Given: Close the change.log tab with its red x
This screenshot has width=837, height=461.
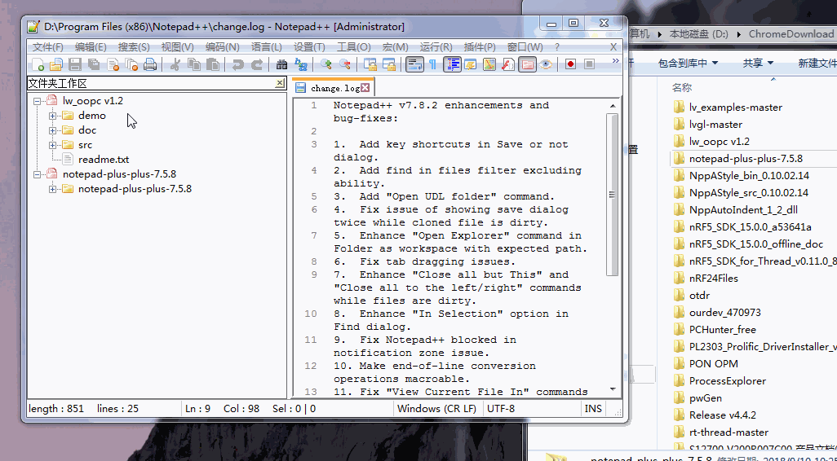Looking at the screenshot, I should coord(365,87).
